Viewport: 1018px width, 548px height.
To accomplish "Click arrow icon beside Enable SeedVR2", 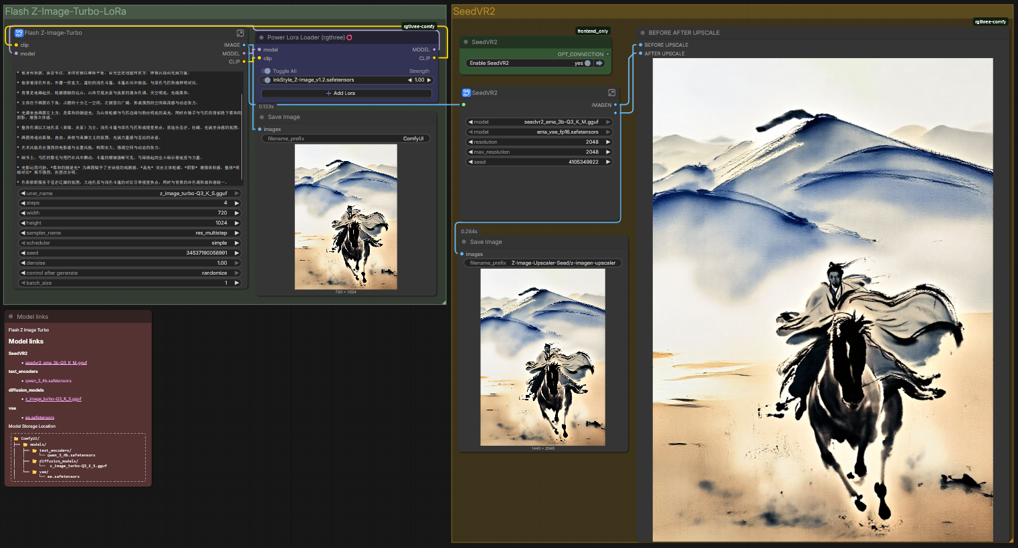I will click(x=599, y=63).
